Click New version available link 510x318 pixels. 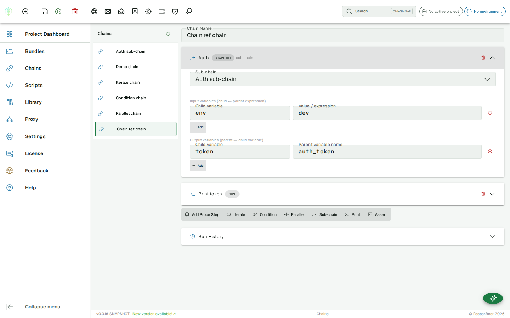[x=154, y=314]
